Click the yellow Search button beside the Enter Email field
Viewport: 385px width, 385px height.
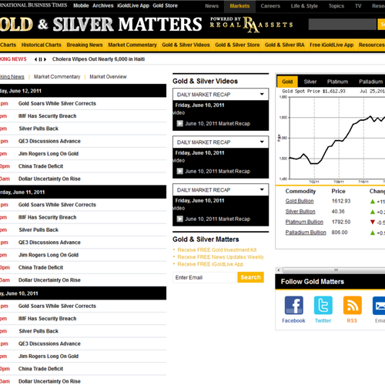(250, 277)
